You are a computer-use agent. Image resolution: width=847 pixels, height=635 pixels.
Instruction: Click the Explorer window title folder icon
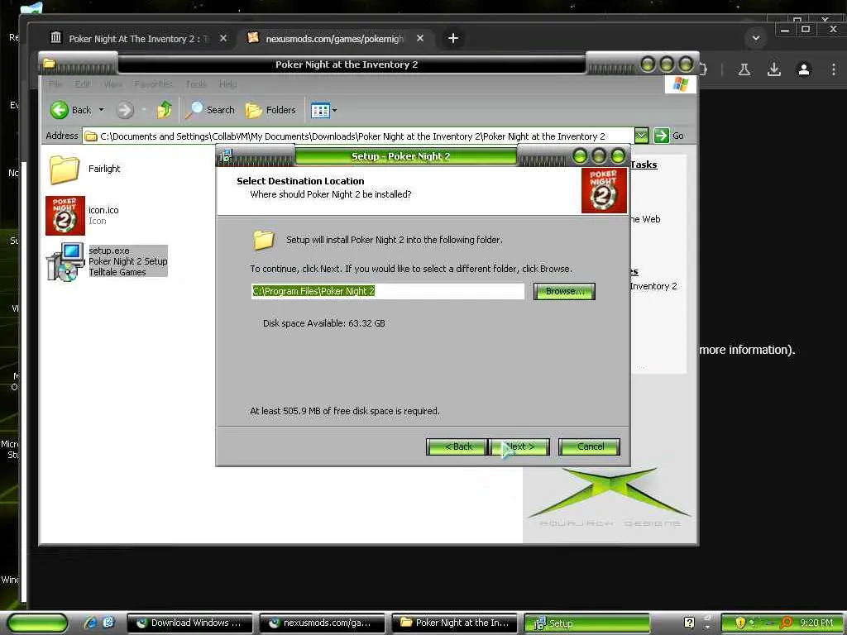click(49, 64)
